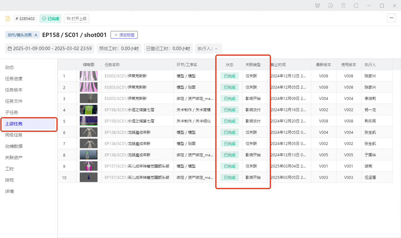Click the calendar icon beside the date range
Screen dimensions: 401x238
10,49
